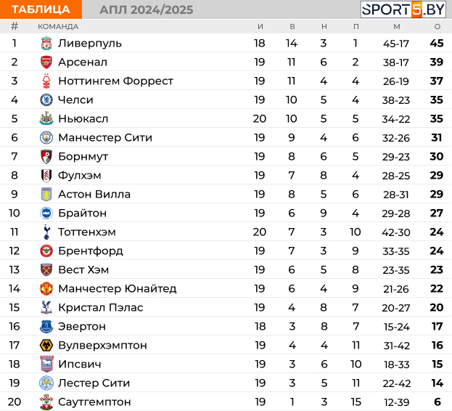Open the Ноттингем Форрест team name
Screen dimensions: 452x411
(x=115, y=81)
